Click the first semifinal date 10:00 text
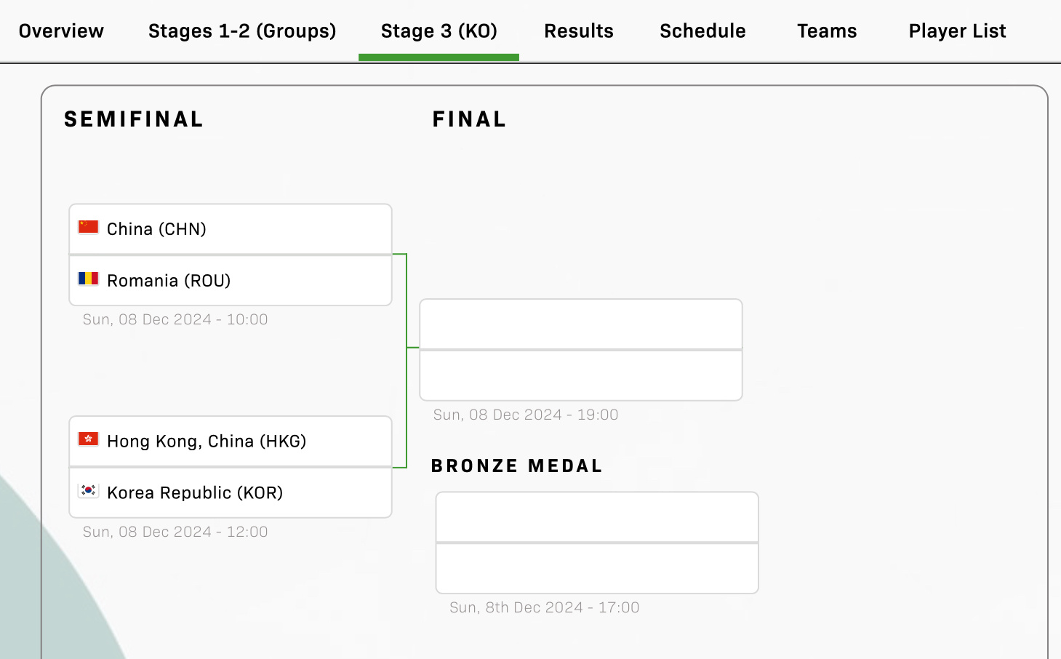The height and width of the screenshot is (659, 1061). coord(175,319)
